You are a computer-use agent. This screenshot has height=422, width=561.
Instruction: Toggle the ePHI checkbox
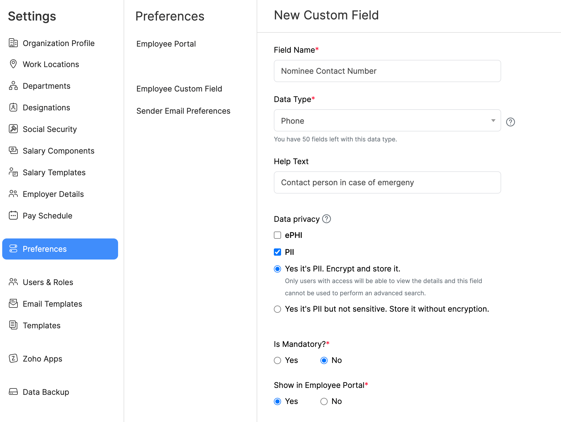click(x=277, y=235)
